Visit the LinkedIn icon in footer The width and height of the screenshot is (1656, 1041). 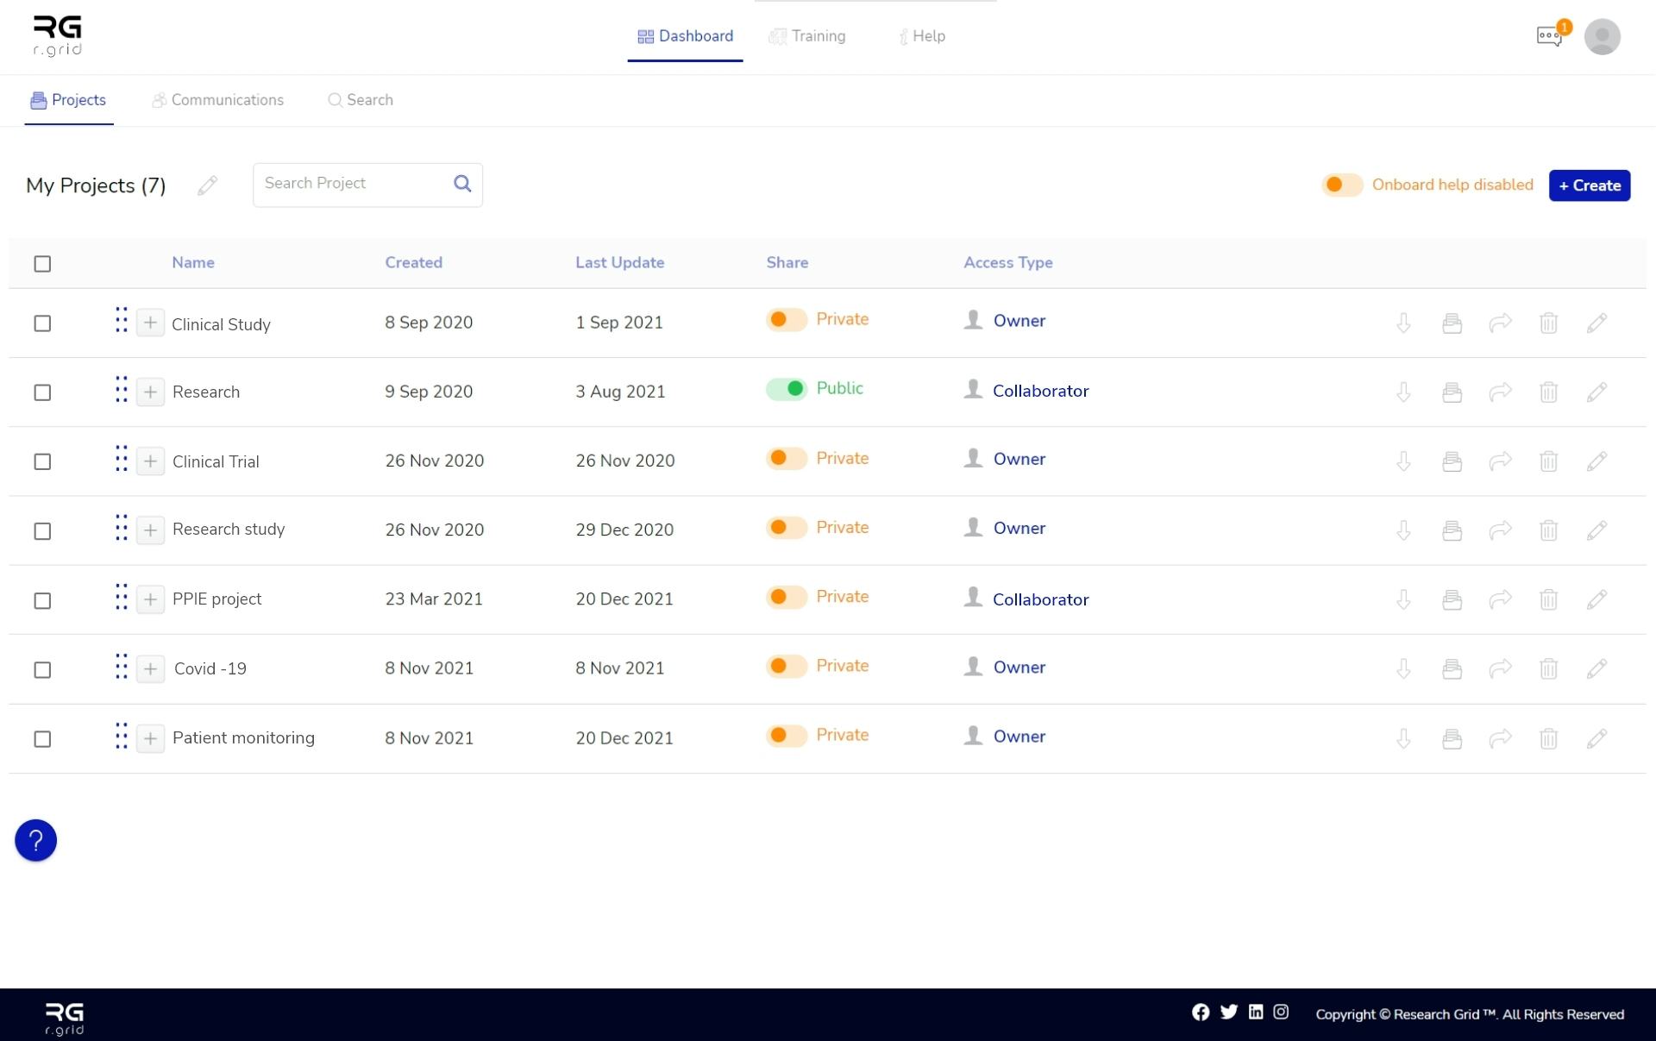[x=1255, y=1012]
